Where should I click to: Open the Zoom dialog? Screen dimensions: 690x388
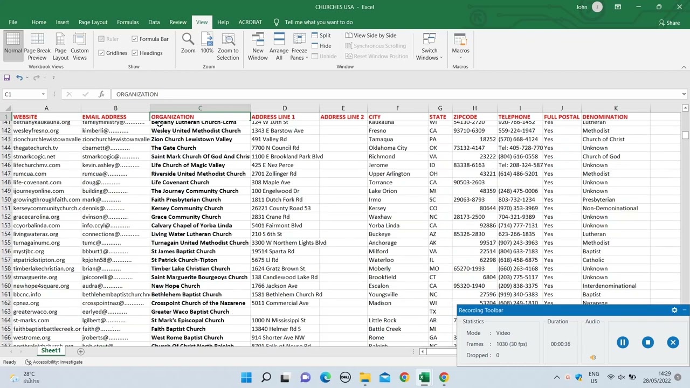point(188,43)
